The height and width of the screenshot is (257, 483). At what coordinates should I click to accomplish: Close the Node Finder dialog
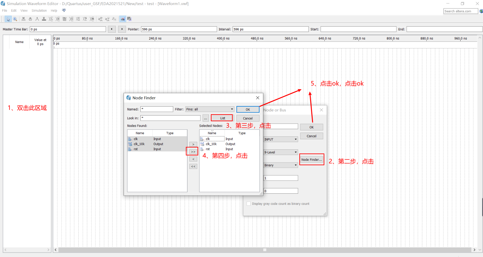coord(258,98)
